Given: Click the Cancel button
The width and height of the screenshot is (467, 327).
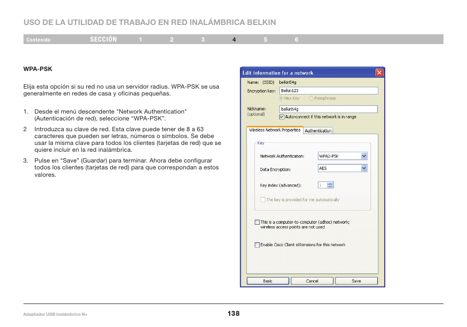Looking at the screenshot, I should pos(312,281).
